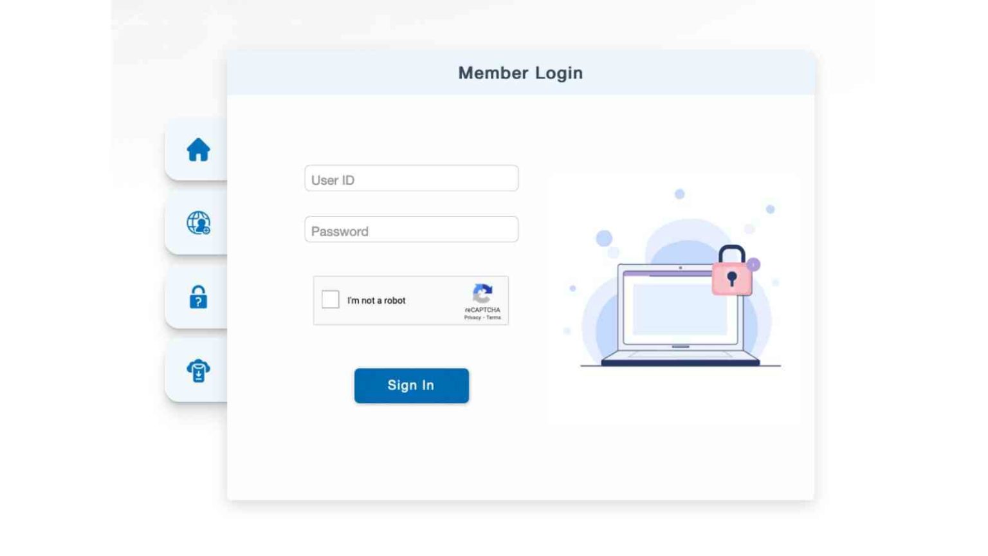Click the pink padlock on the laptop illustration
This screenshot has height=556, width=988.
click(732, 271)
